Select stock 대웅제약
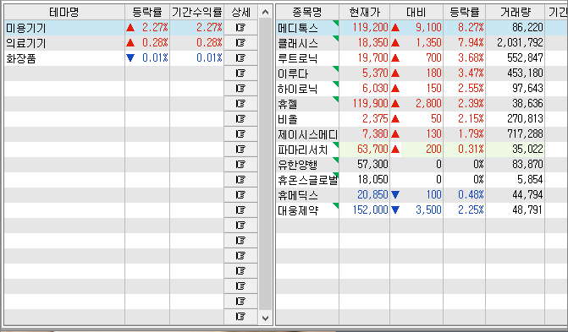The image size is (568, 332). tap(298, 210)
